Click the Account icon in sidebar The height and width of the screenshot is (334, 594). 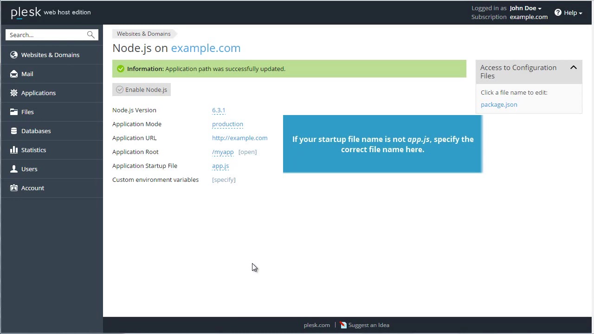pos(14,188)
